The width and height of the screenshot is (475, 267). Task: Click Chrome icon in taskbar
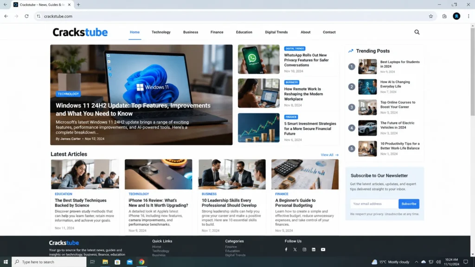[141, 262]
